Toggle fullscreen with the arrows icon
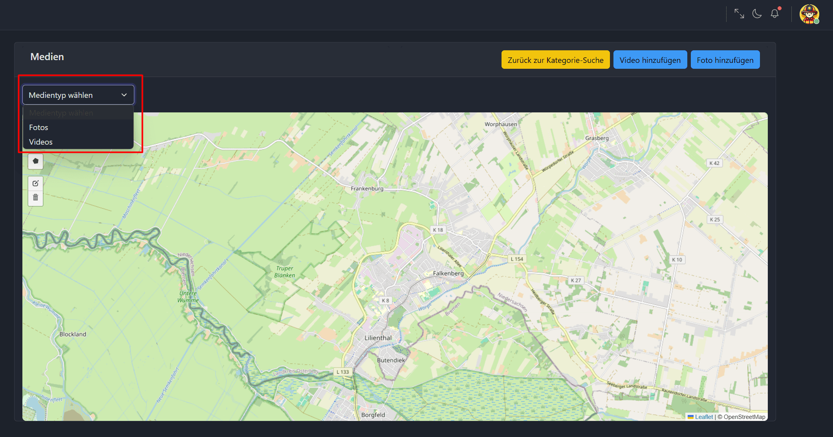 [739, 14]
